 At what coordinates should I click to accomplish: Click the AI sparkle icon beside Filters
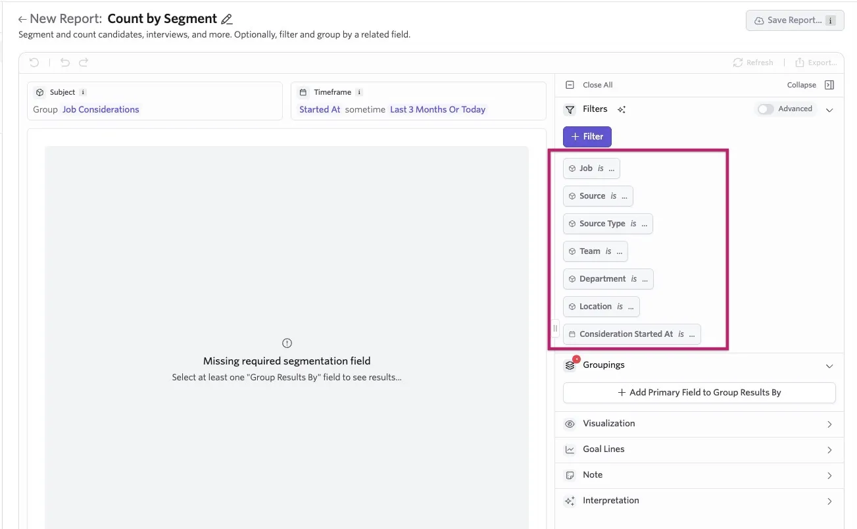point(622,109)
